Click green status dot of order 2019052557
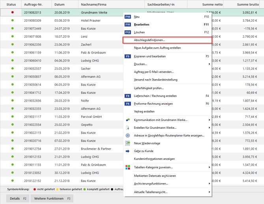The height and width of the screenshot is (204, 264). (13, 69)
